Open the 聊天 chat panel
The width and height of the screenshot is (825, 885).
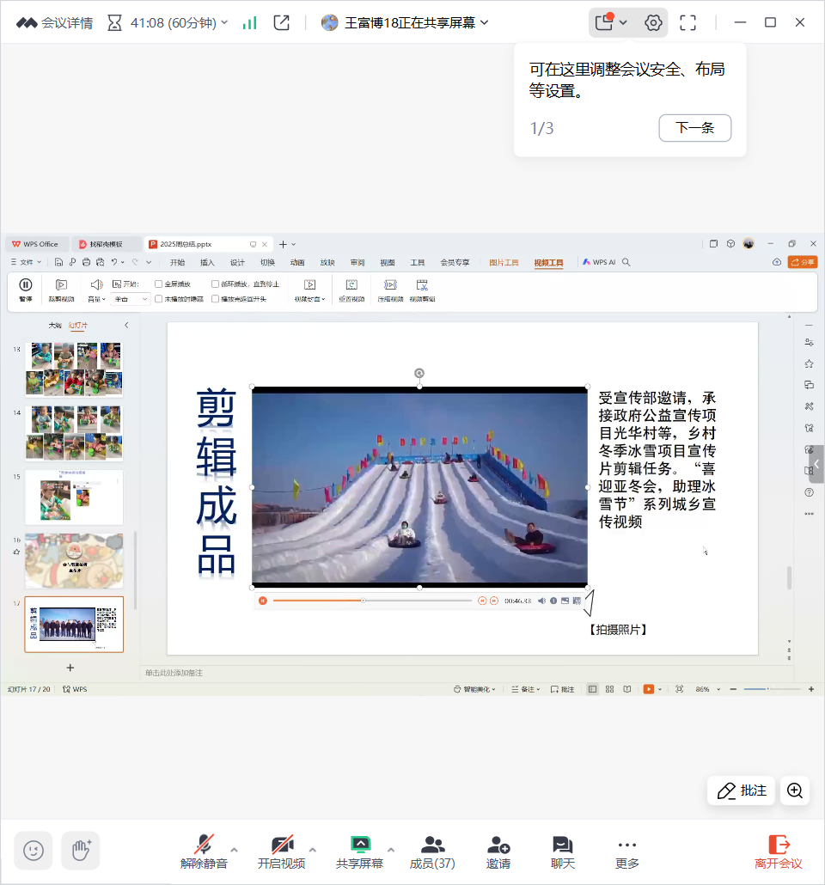coord(563,851)
